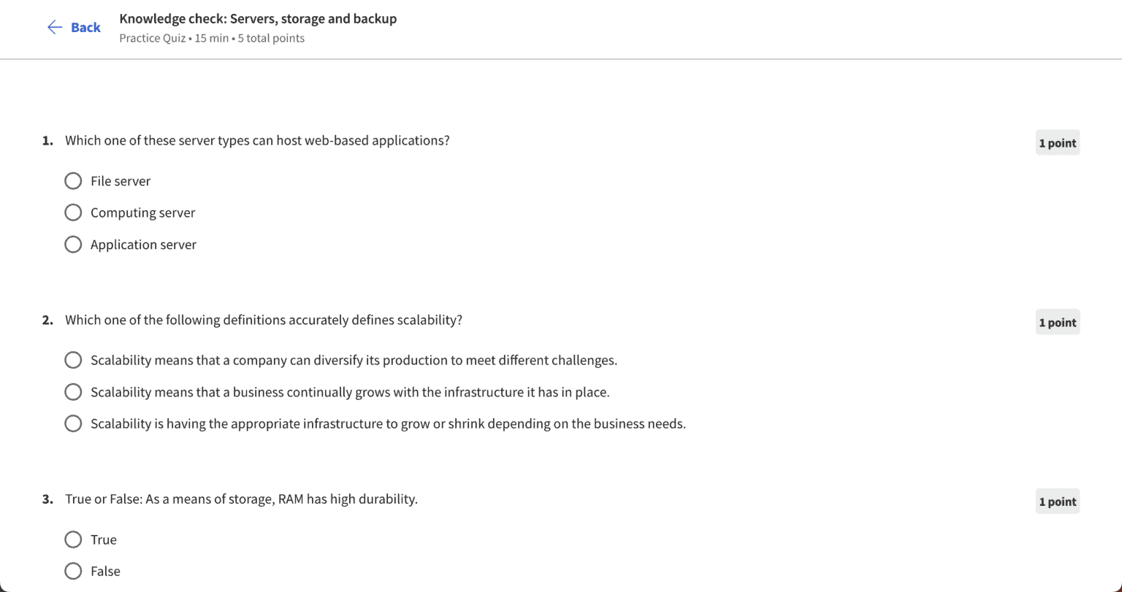This screenshot has width=1122, height=592.
Task: Select the File server option
Action: [73, 180]
